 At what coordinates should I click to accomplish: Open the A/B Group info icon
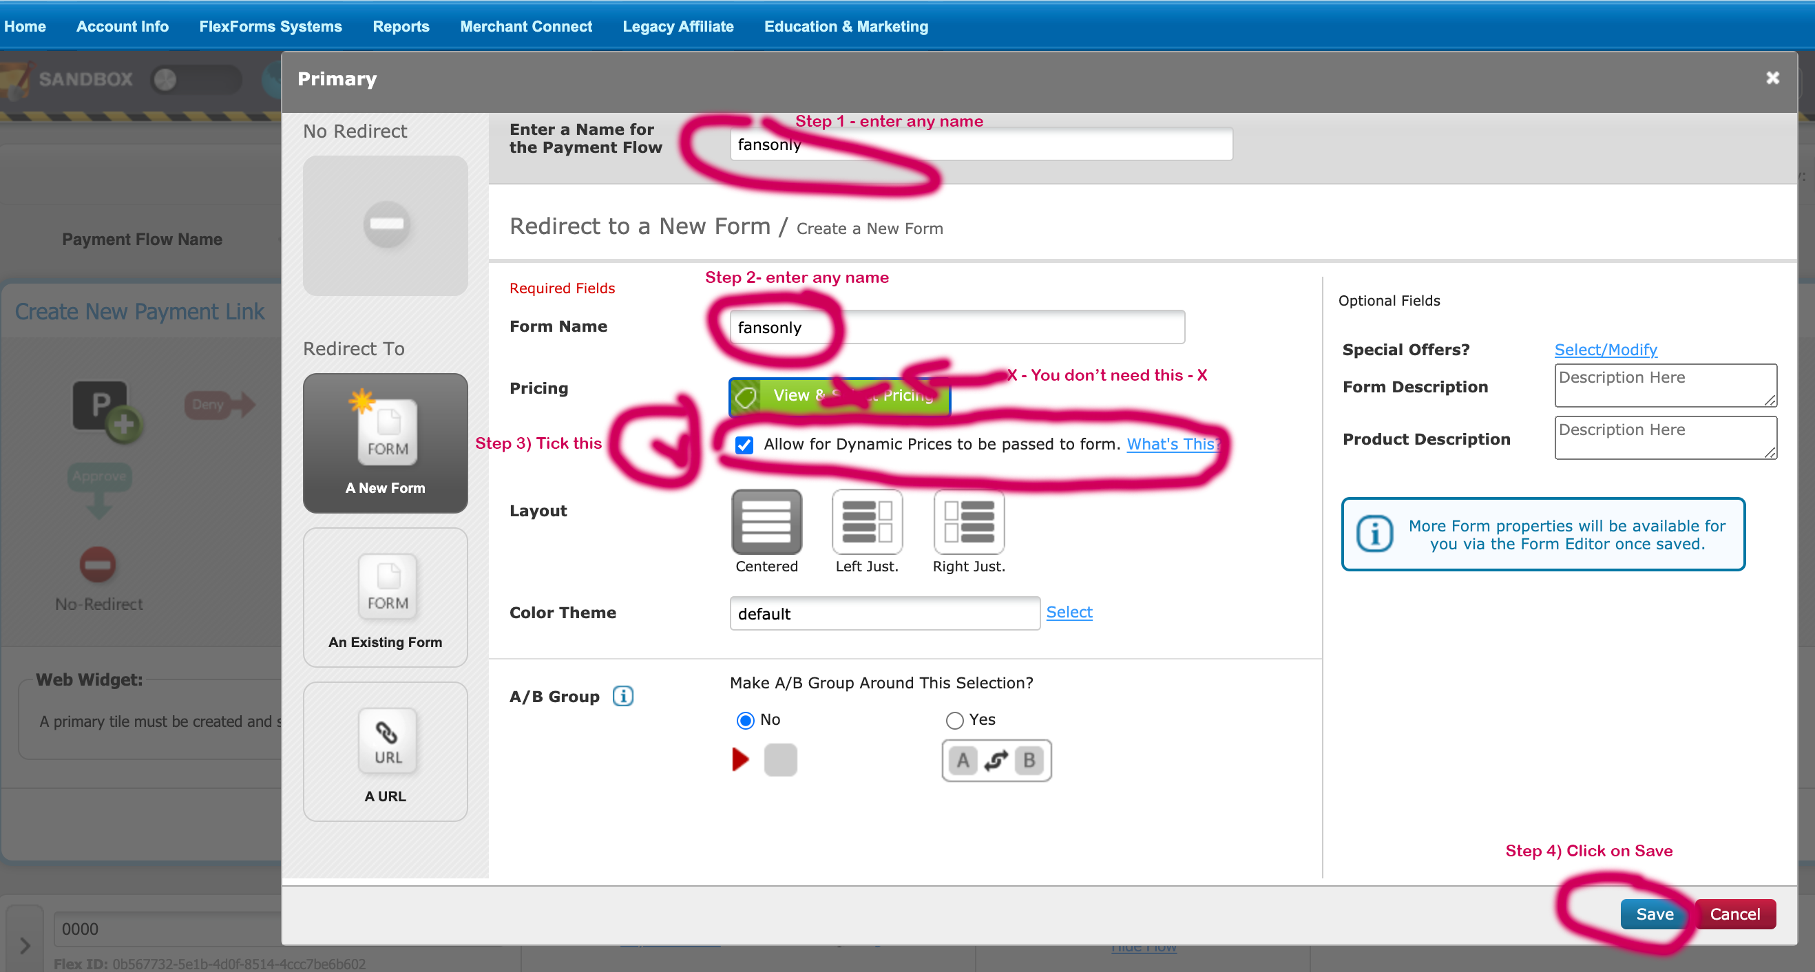[x=623, y=696]
